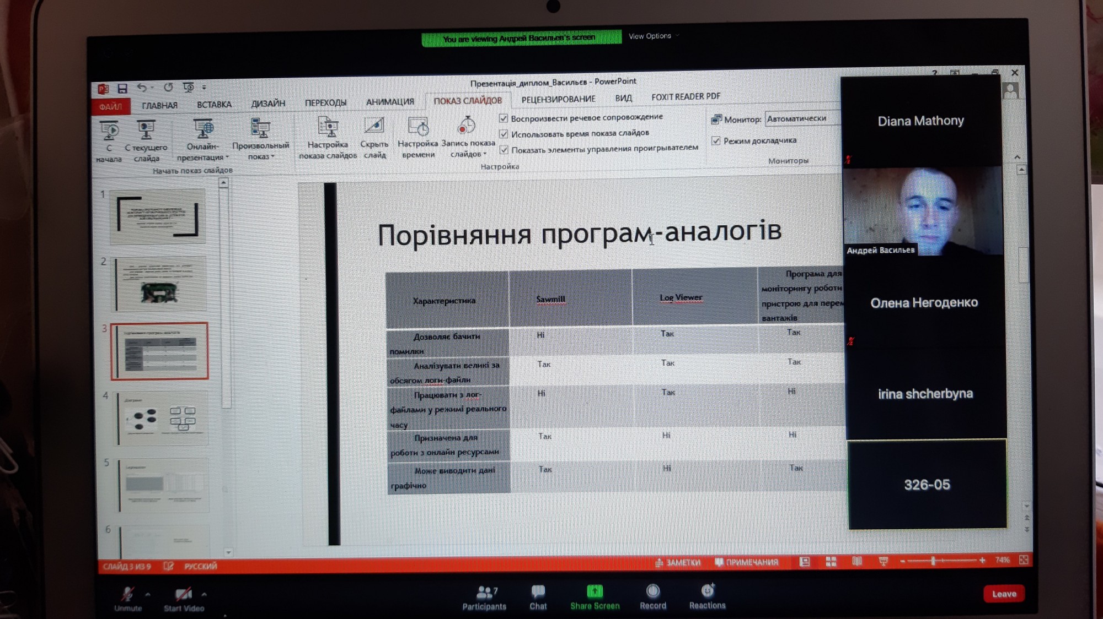Switch to the ПЕРЕХОДЫ tab
Image resolution: width=1103 pixels, height=619 pixels.
click(325, 103)
